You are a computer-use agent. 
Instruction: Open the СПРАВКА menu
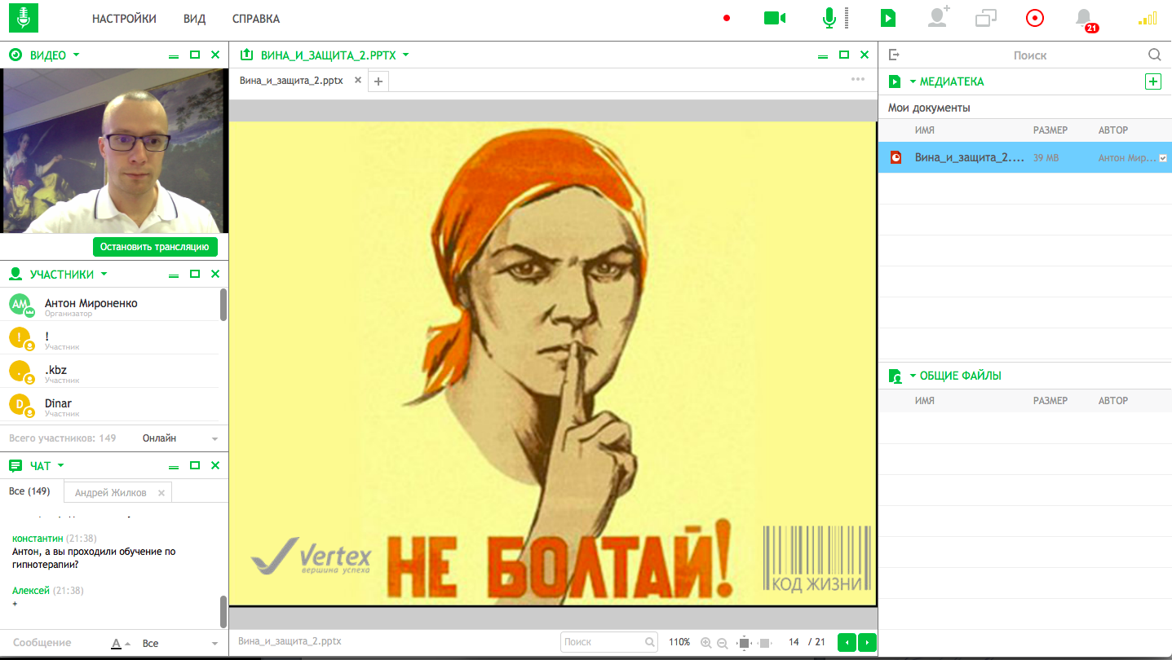256,19
